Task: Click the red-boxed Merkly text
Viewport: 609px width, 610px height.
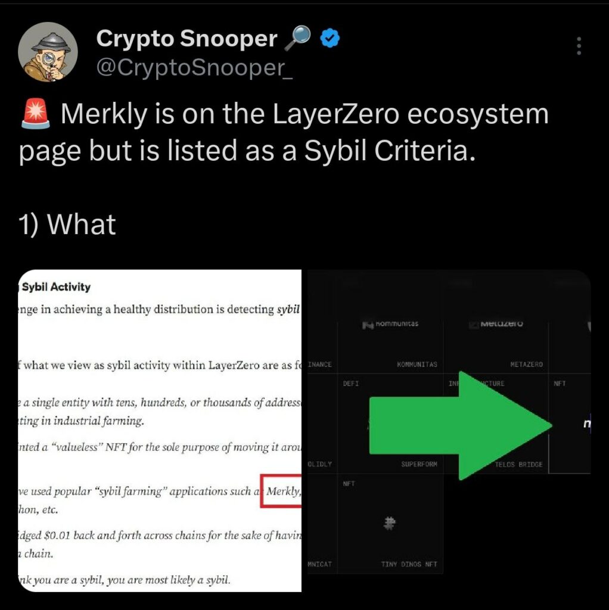Action: tap(283, 491)
